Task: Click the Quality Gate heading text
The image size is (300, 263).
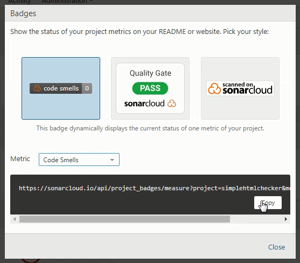Action: 150,73
